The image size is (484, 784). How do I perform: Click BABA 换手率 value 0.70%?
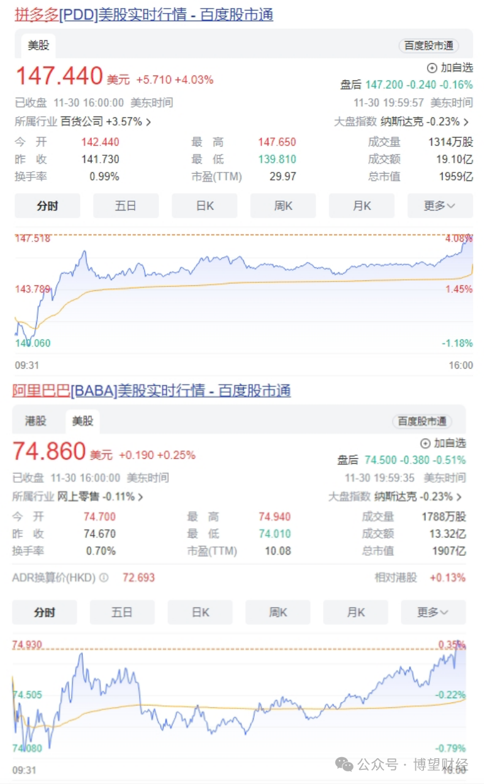tap(100, 551)
